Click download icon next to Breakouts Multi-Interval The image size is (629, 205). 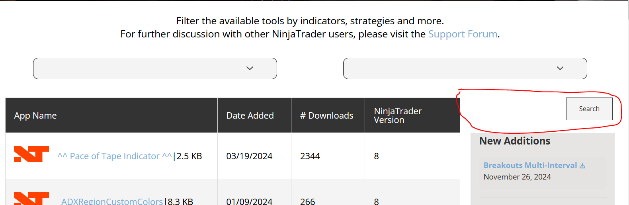click(x=582, y=166)
